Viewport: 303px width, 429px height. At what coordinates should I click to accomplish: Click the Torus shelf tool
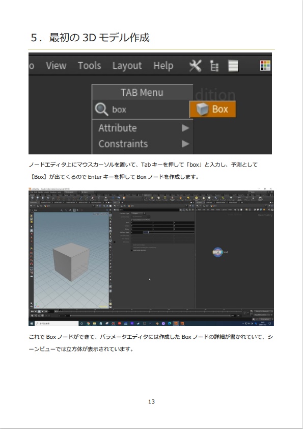[x=48, y=198]
